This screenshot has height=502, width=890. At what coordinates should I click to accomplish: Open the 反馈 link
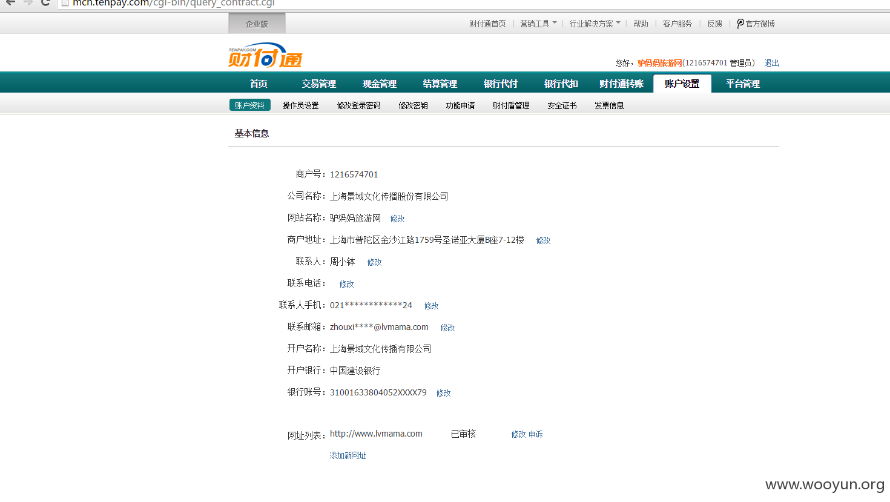coord(715,24)
